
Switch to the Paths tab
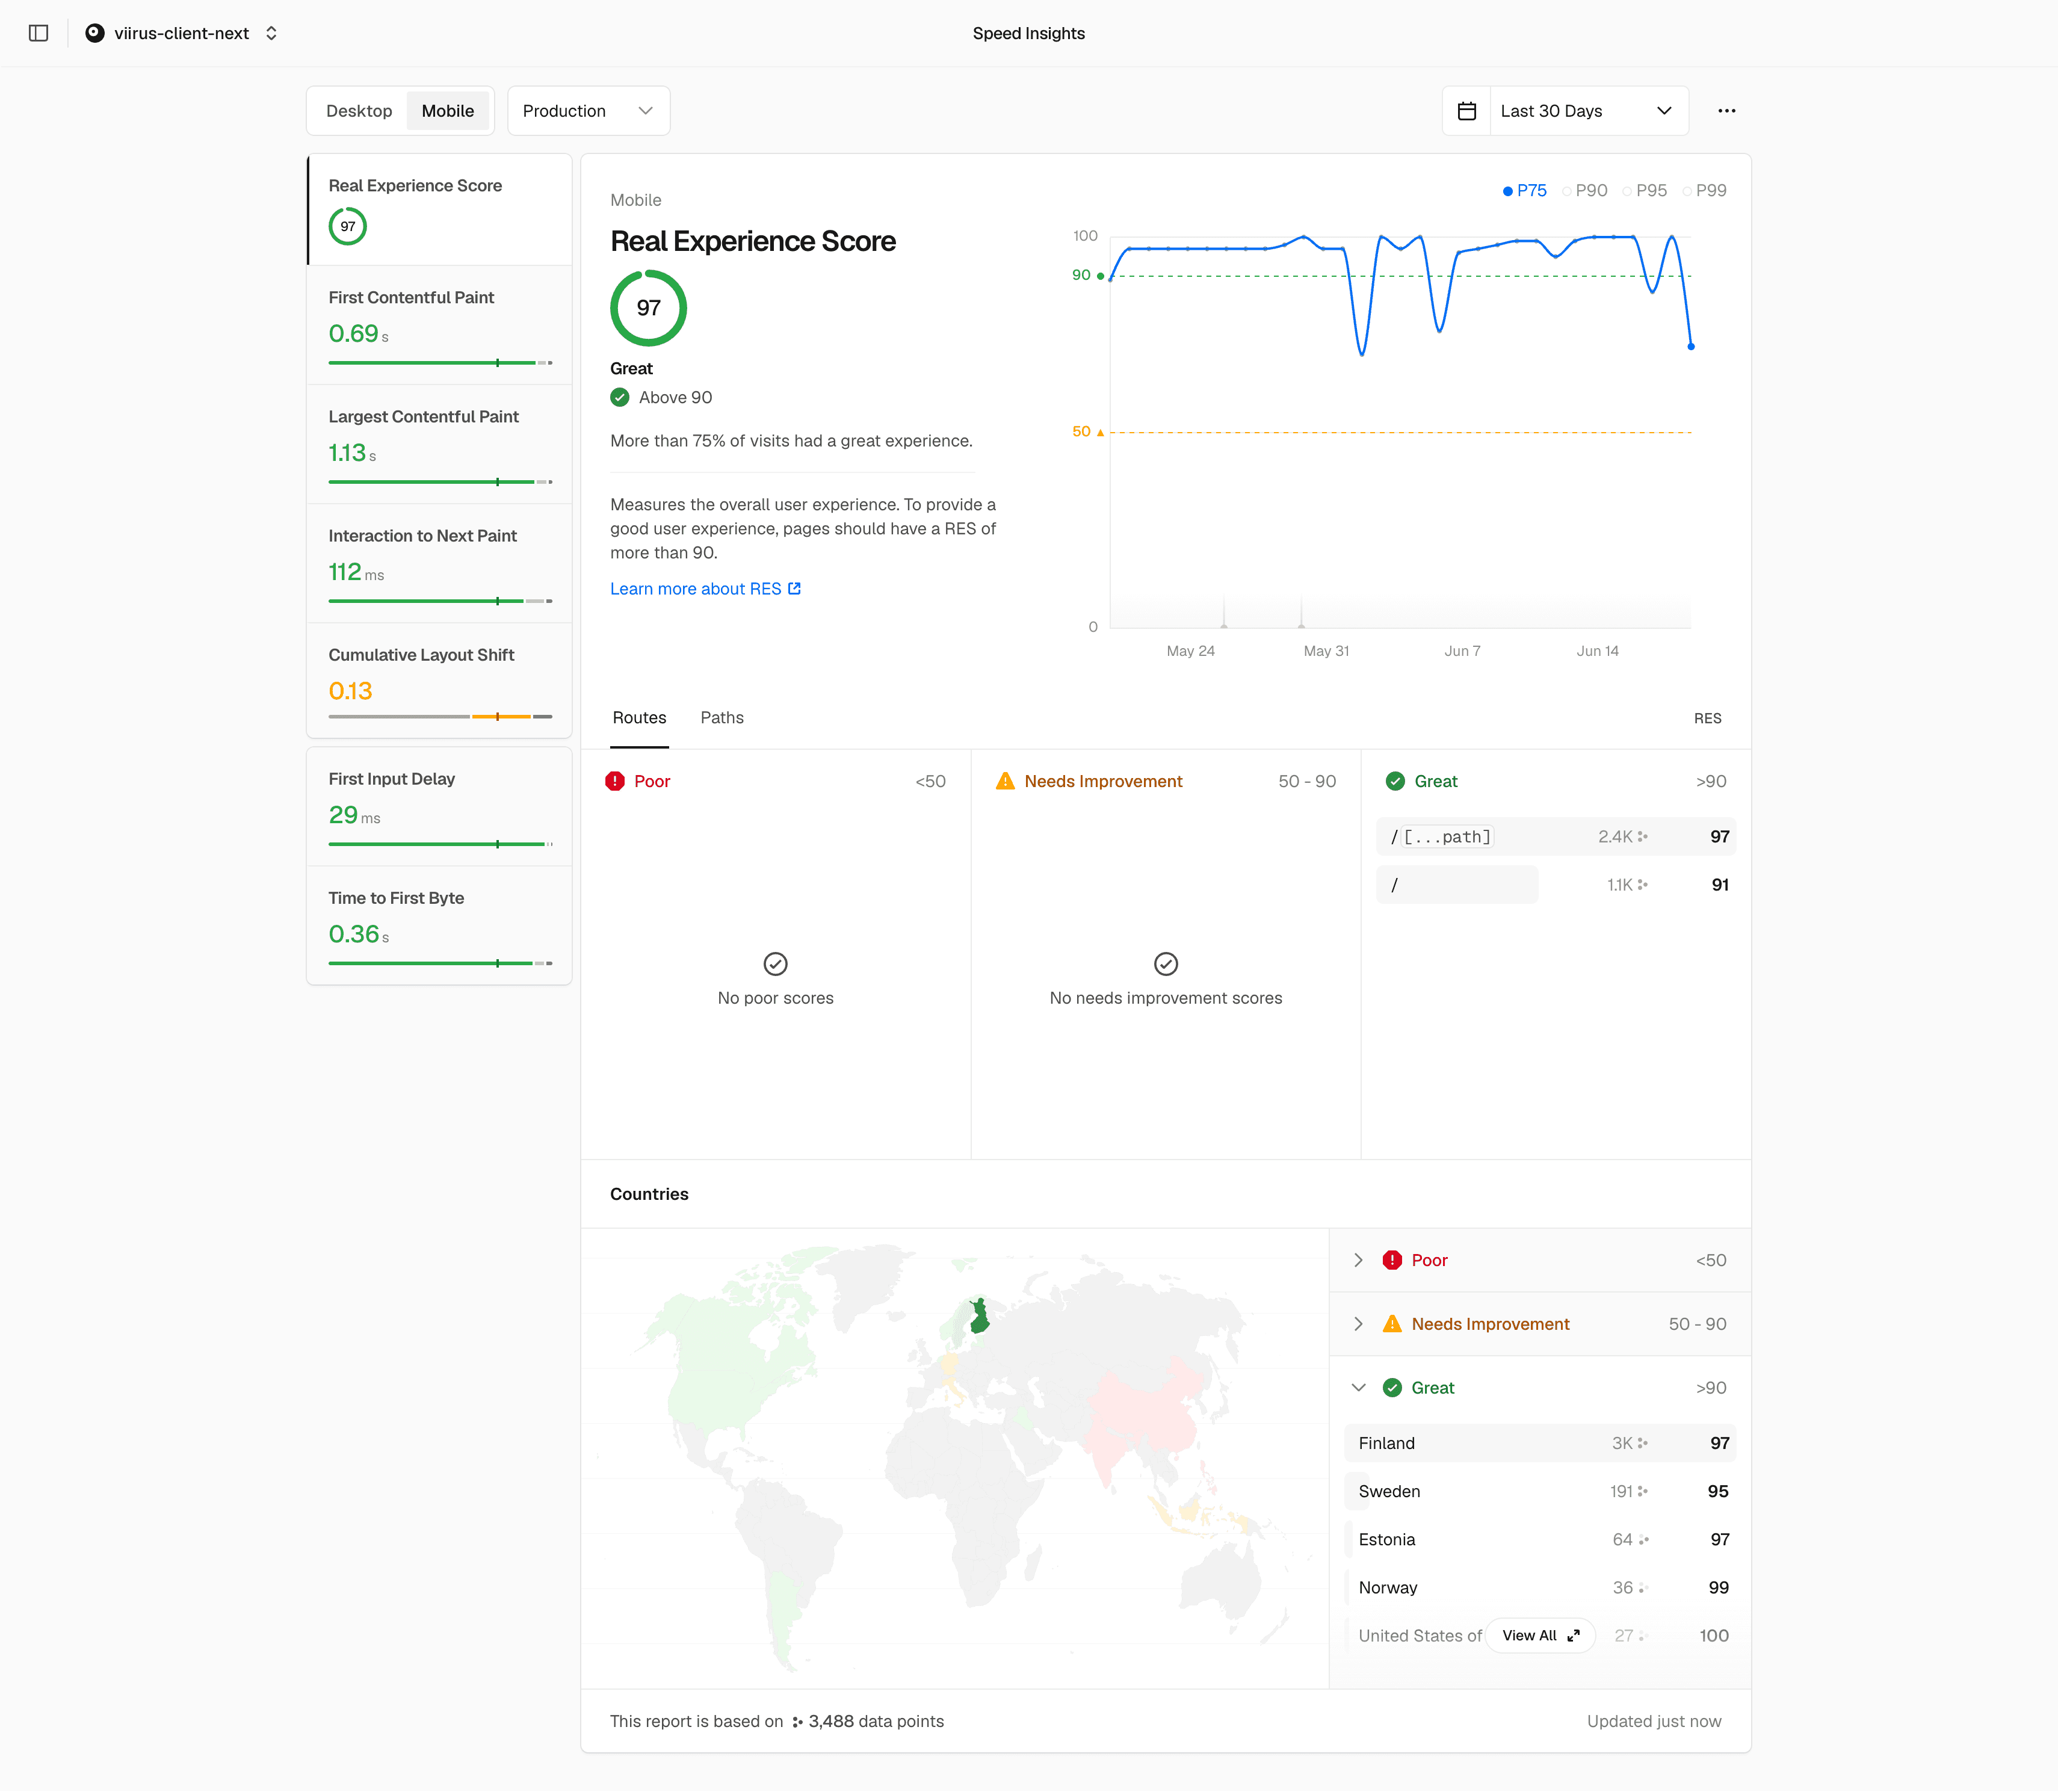click(722, 718)
